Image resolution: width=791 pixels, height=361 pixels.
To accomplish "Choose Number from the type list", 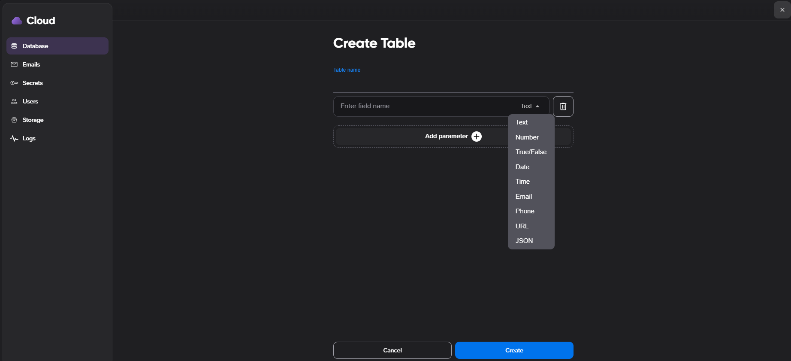I will coord(531,137).
